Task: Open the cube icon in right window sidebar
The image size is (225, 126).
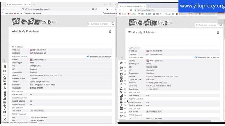Action: tap(121, 81)
